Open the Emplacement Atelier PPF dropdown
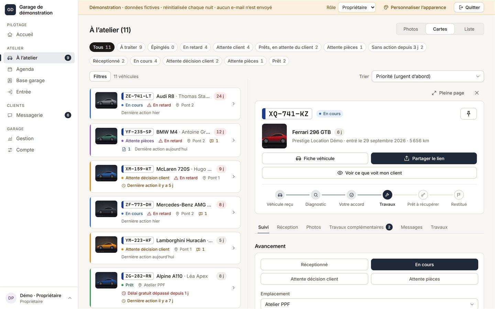Viewport: 495px width, 309px height. point(369,304)
